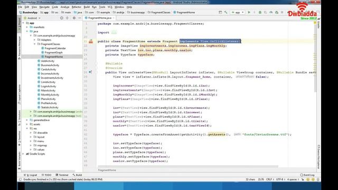This screenshot has height=190, width=338.
Task: Open the Device File Explorer side tab
Action: point(318,157)
